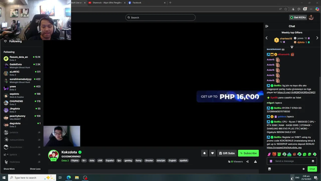Open fissure_dota_en channel in sidebar
Screen dimensions: 321x181
click(22, 59)
